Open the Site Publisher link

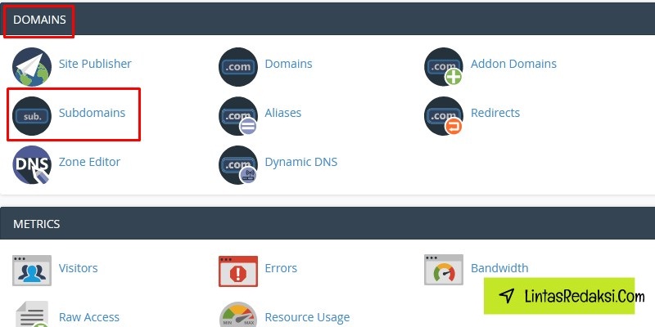[x=95, y=64]
